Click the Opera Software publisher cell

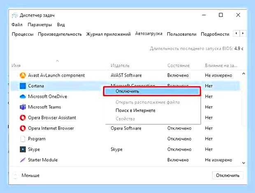click(126, 128)
